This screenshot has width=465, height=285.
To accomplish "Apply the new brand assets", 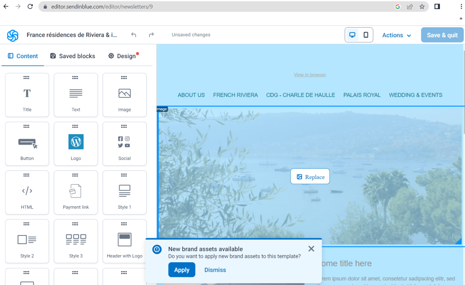I will (182, 270).
